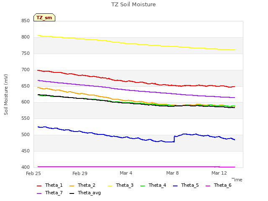Image resolution: width=268 pixels, height=201 pixels.
Task: Click the Theta_avg black legend swatch
Action: [x=72, y=193]
